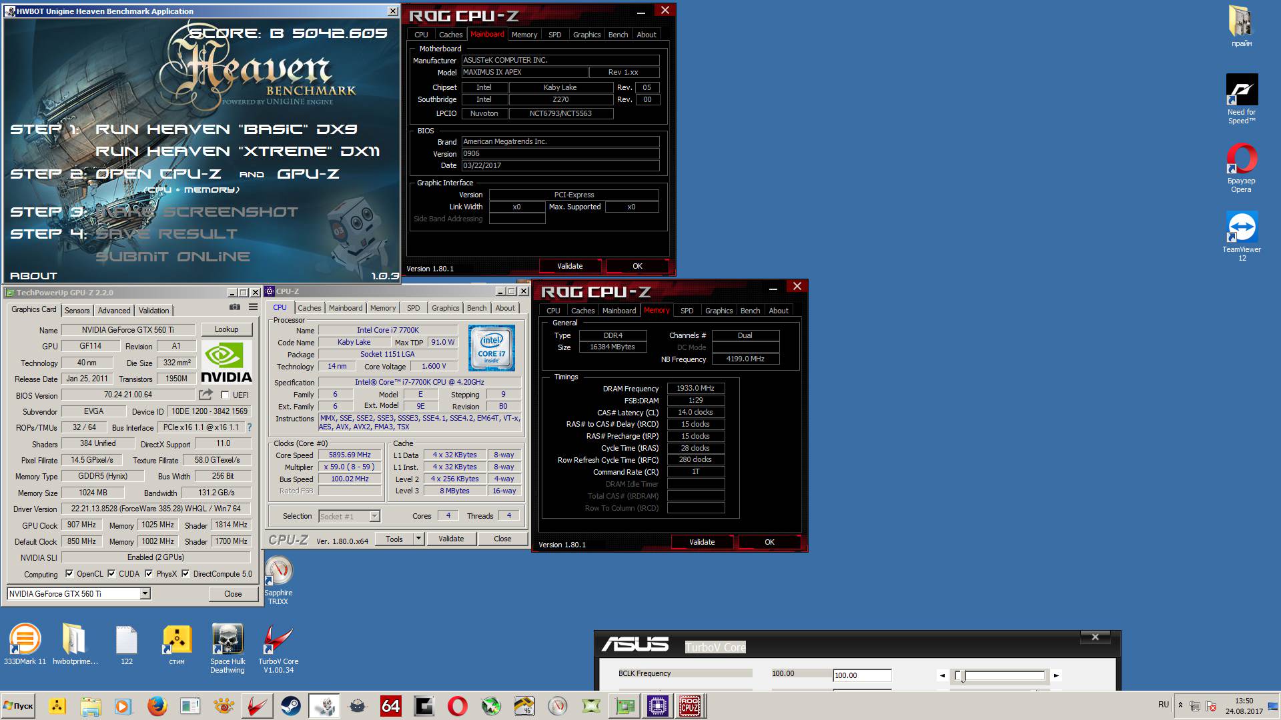
Task: Open Opera from the taskbar
Action: tap(457, 706)
